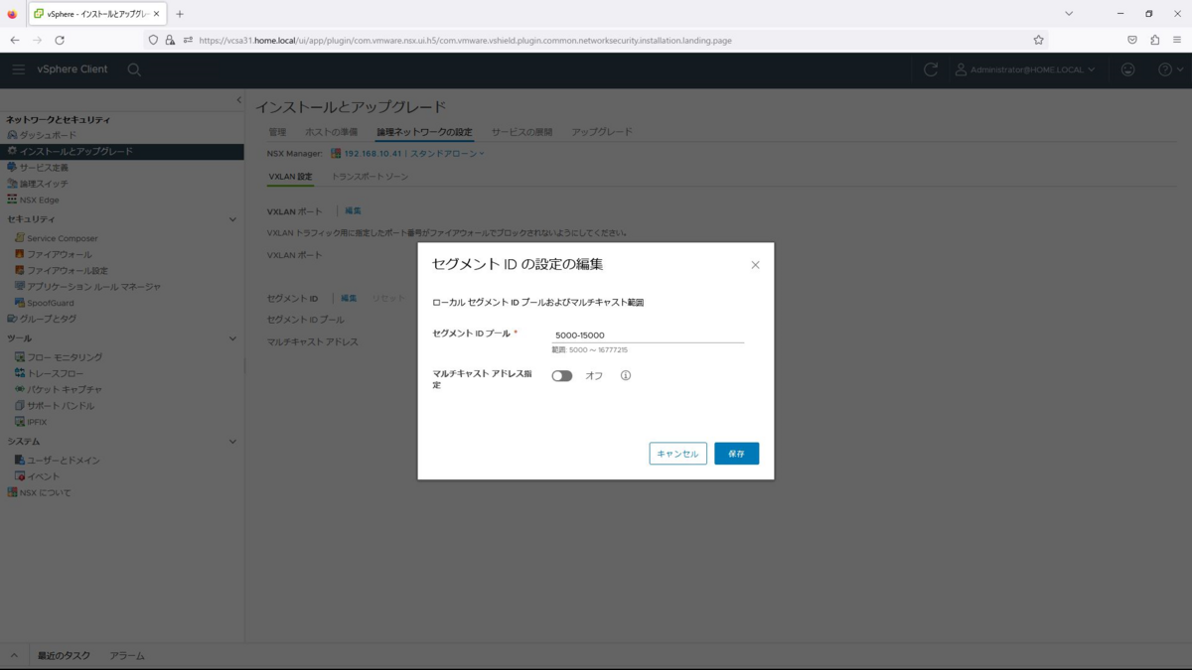Collapse the ツール section

point(232,338)
